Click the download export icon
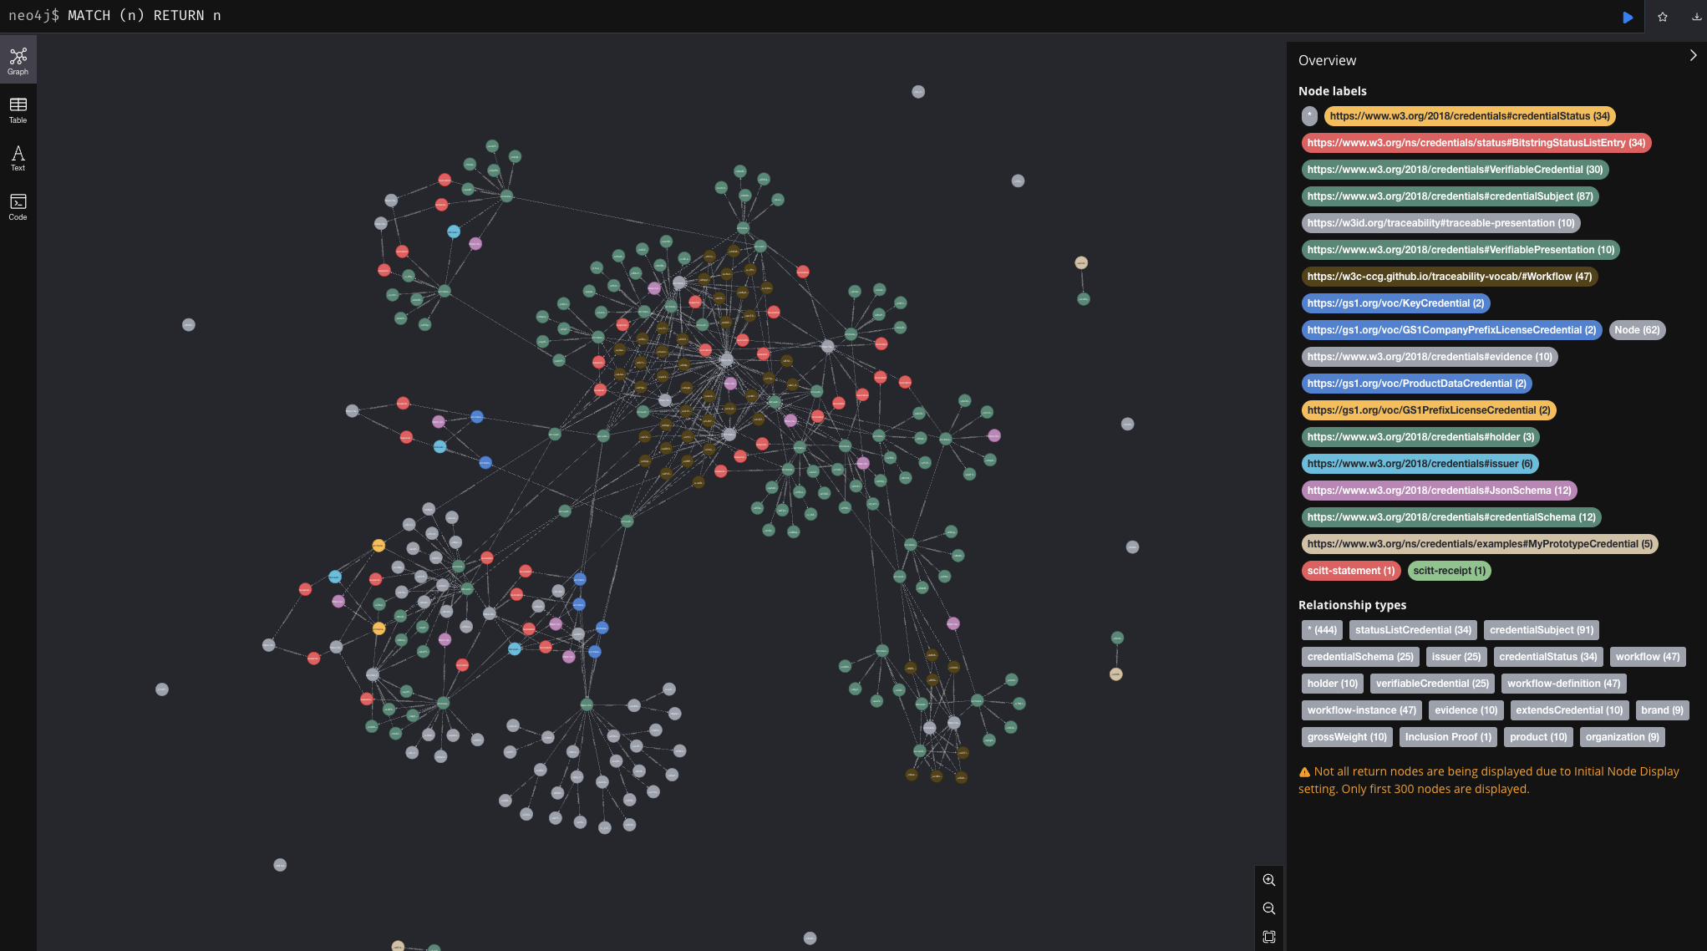Viewport: 1707px width, 951px height. [x=1695, y=17]
